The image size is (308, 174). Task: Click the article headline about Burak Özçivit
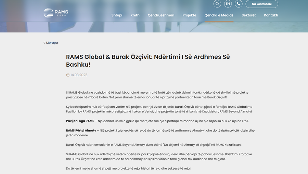[148, 61]
